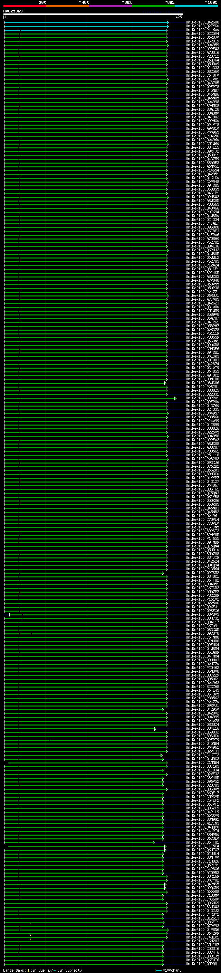221x973 pixels.
Task: Open hit UniRef100_Q6RUI9
Action: point(202,41)
